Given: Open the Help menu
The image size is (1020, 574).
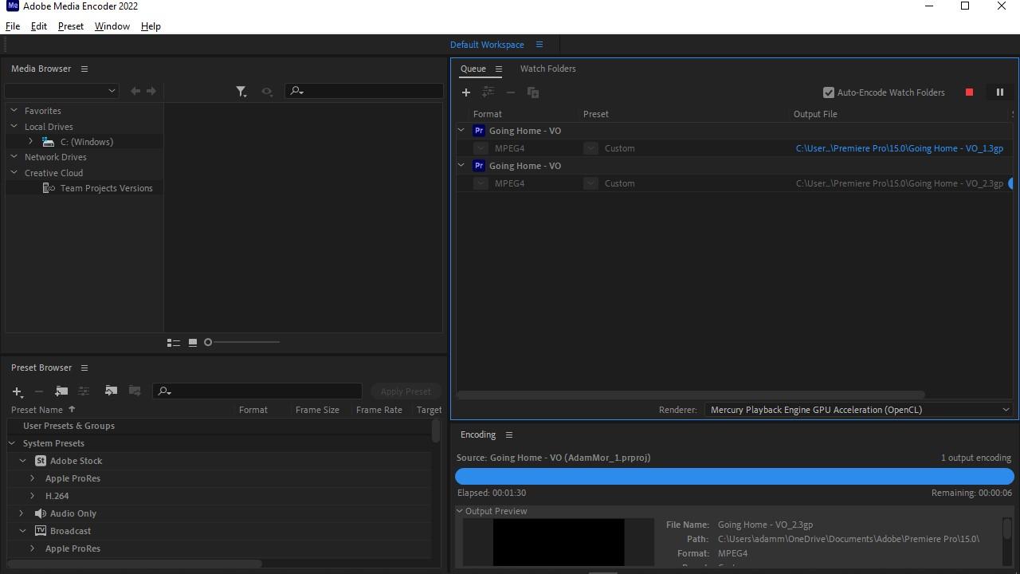Looking at the screenshot, I should coord(151,26).
